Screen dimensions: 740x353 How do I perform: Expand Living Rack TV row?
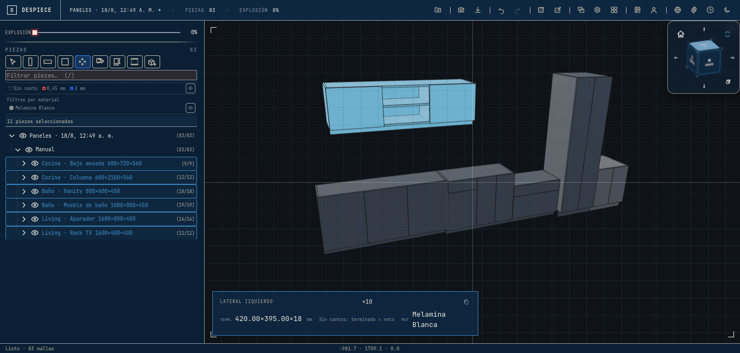[x=24, y=233]
